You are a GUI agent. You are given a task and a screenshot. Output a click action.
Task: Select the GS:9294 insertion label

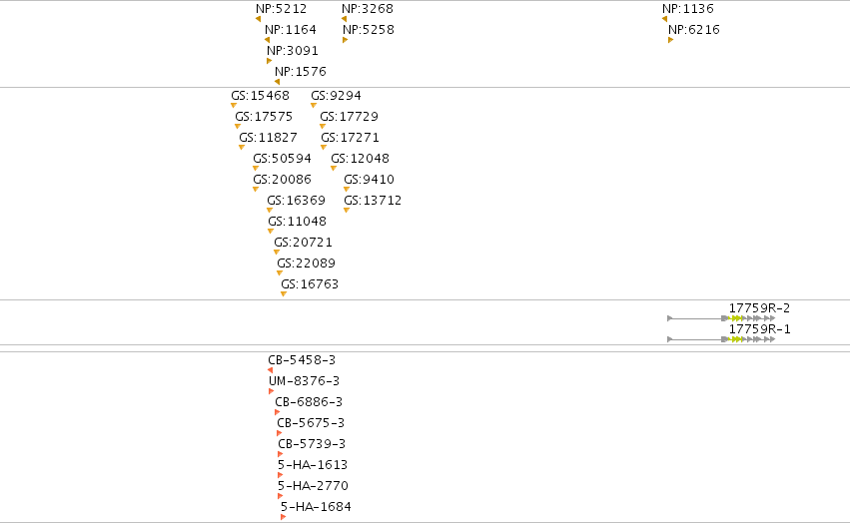[x=336, y=96]
